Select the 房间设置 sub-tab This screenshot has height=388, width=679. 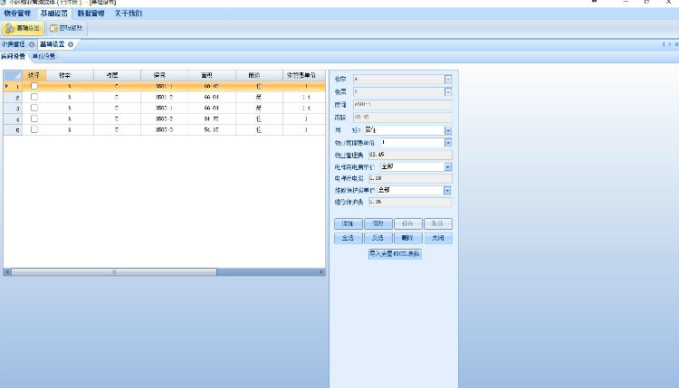click(13, 56)
